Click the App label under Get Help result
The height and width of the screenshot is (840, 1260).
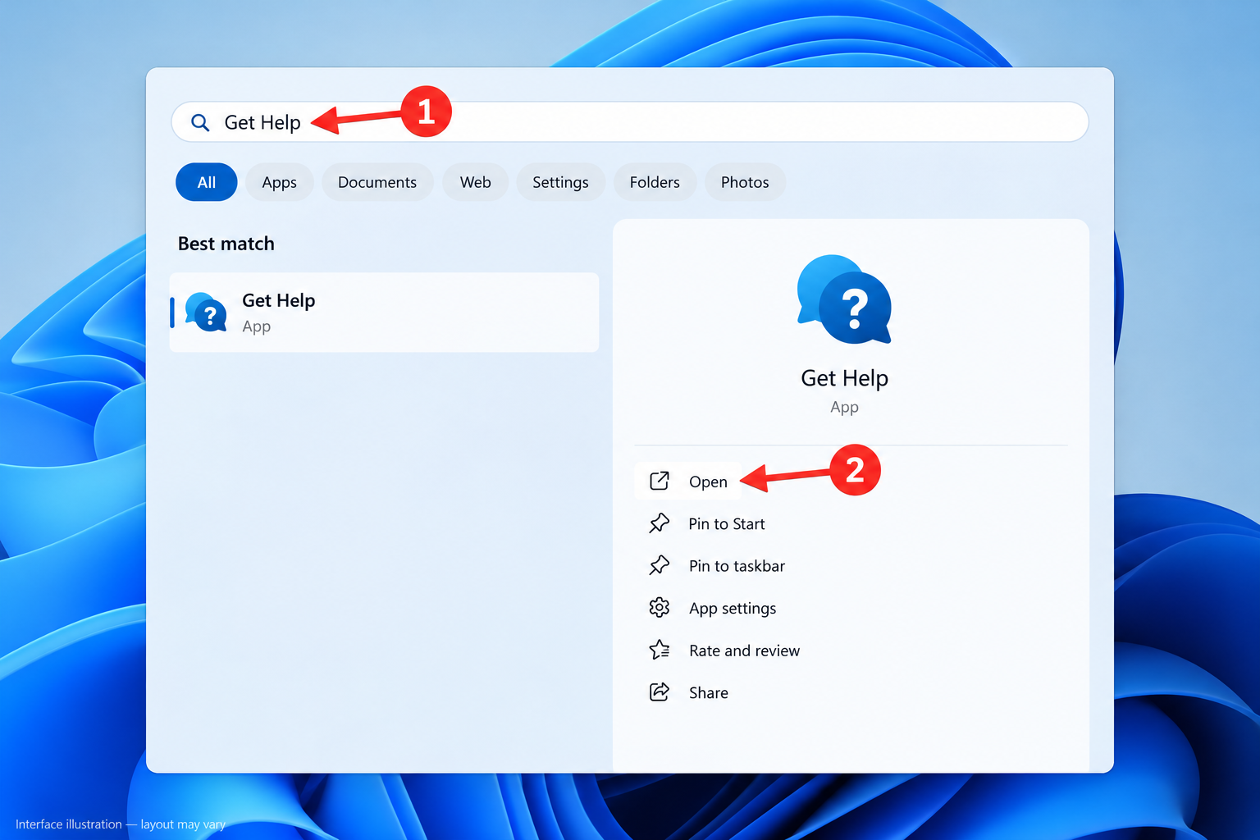256,326
